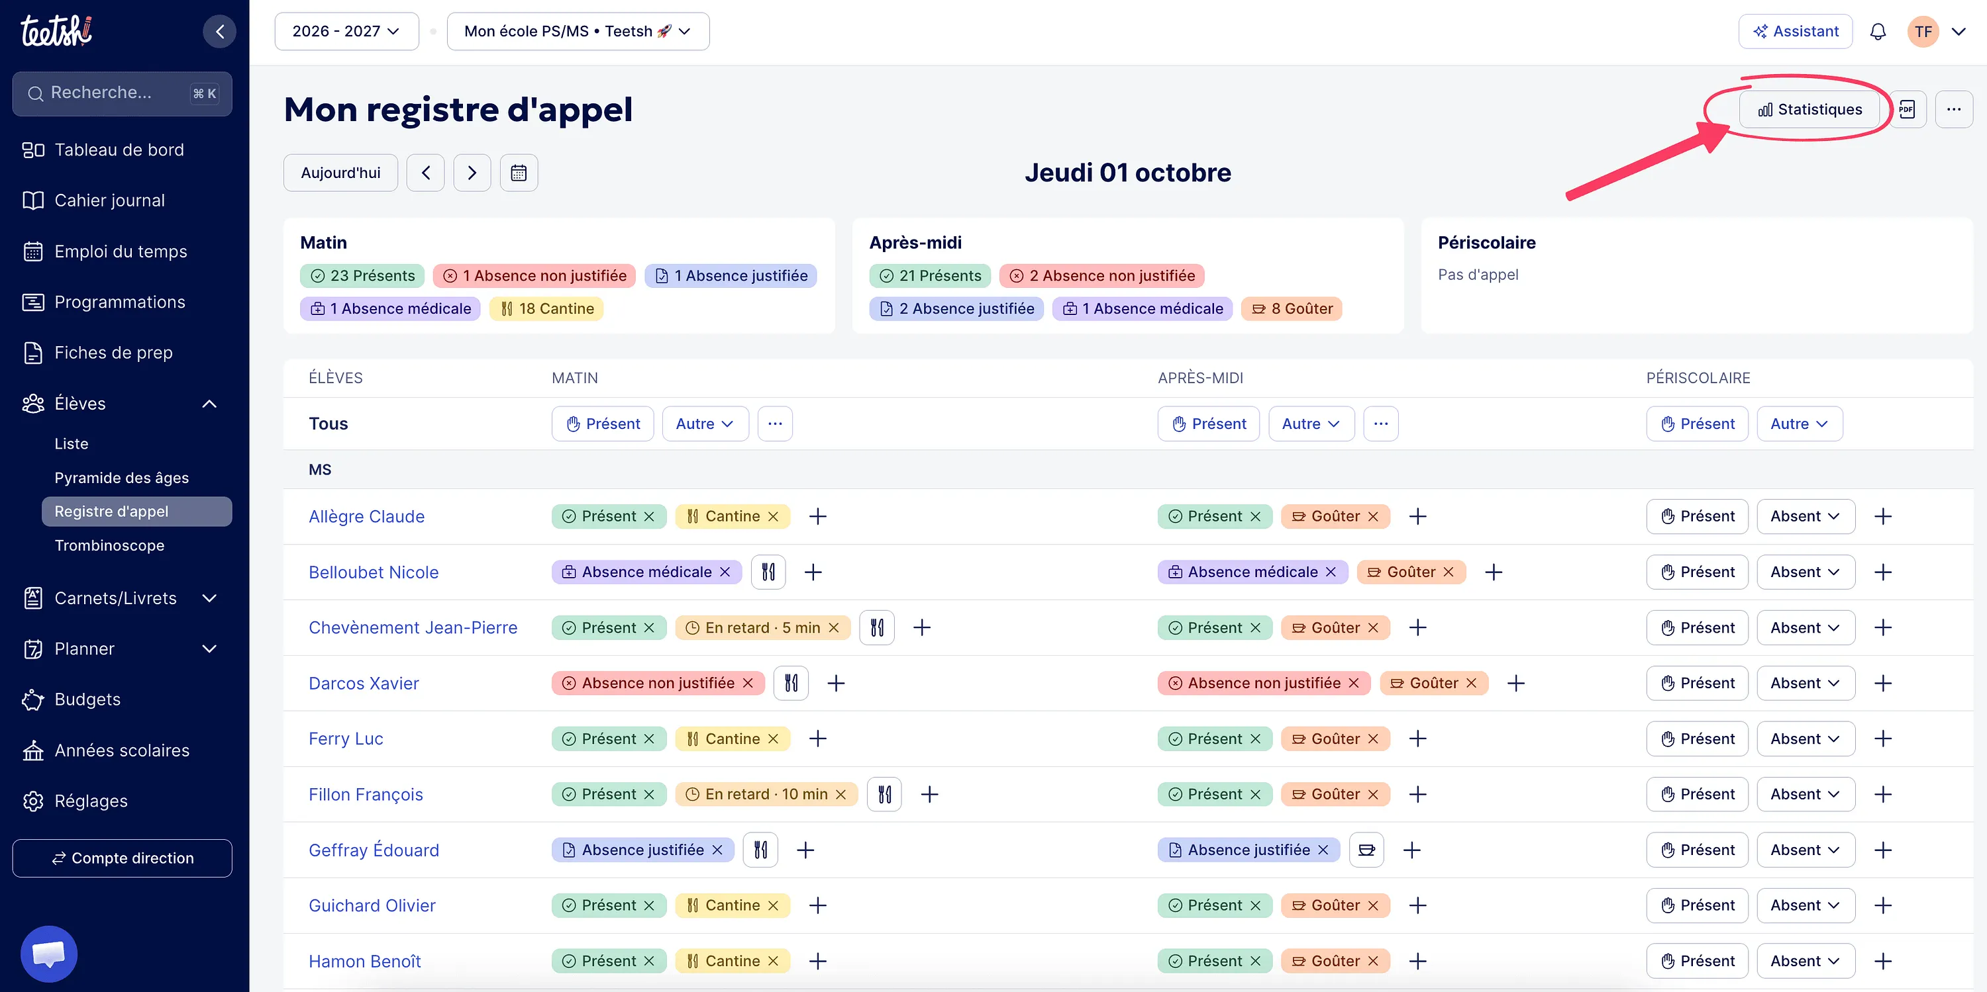Open the chat support bubble

coord(50,954)
